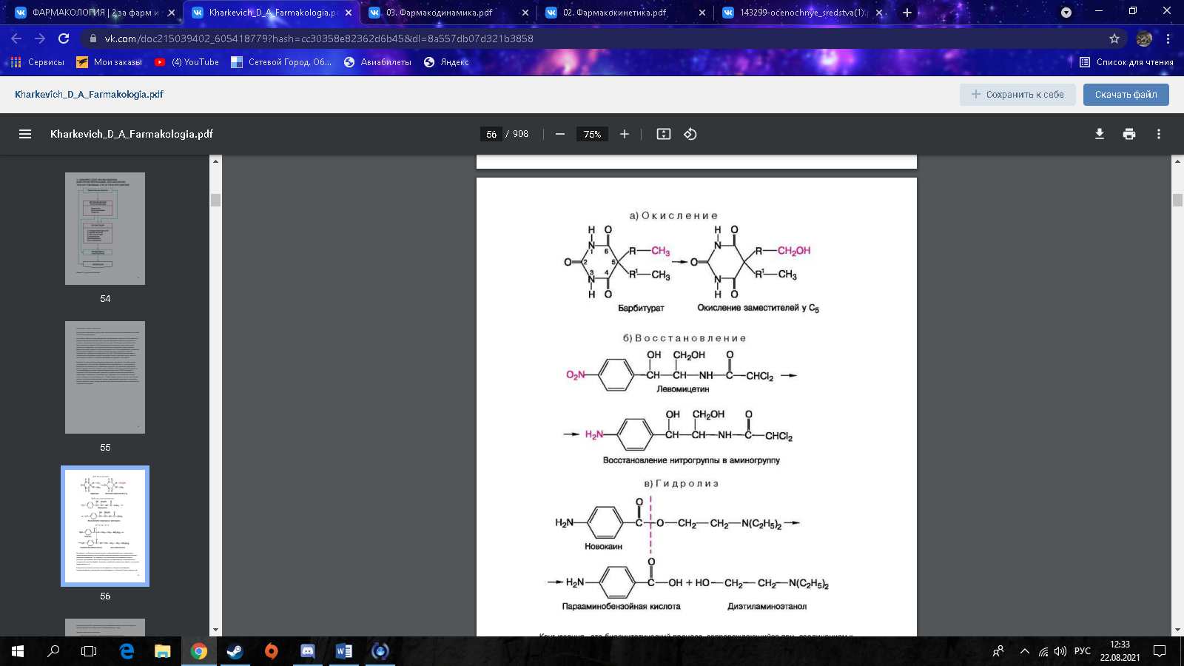Screen dimensions: 1184x666
Task: Launch Microsoft Edge from the taskbar
Action: click(x=127, y=651)
